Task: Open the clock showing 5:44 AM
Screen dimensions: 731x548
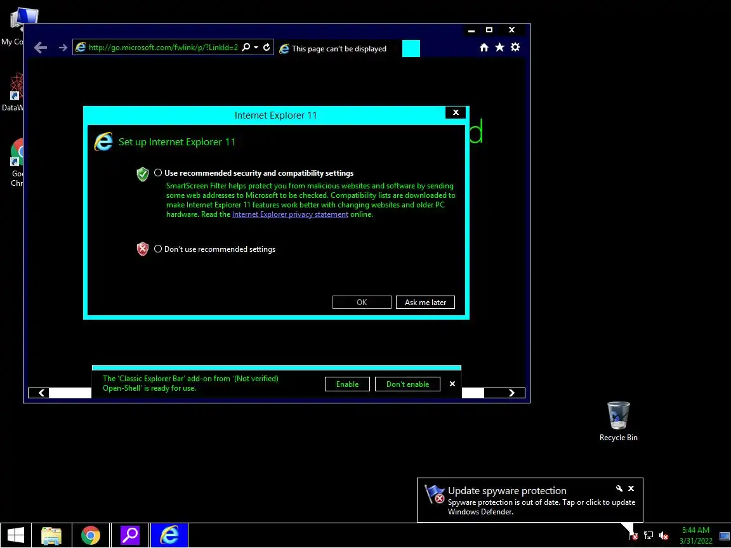Action: (x=695, y=535)
